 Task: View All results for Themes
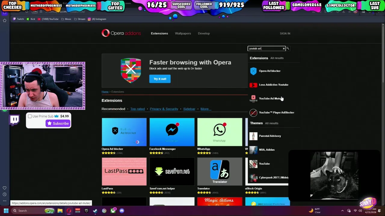click(x=272, y=123)
